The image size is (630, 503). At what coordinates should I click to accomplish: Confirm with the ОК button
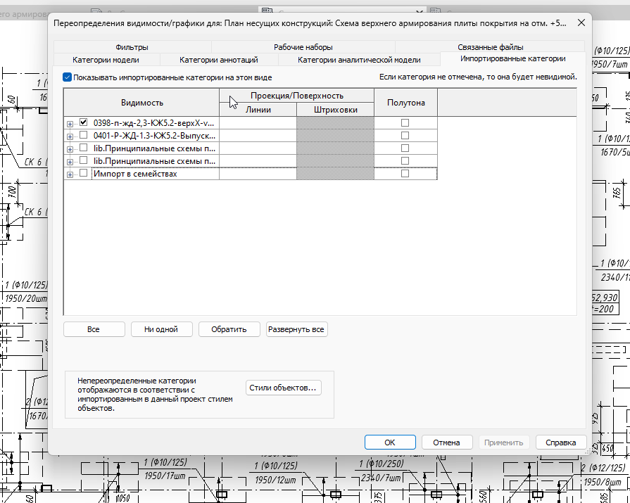[390, 442]
